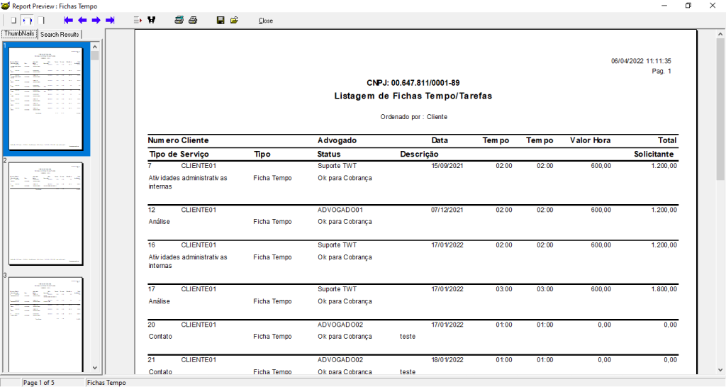Click report view scroll up arrow
Screen dimensions: 726x387
[720, 34]
